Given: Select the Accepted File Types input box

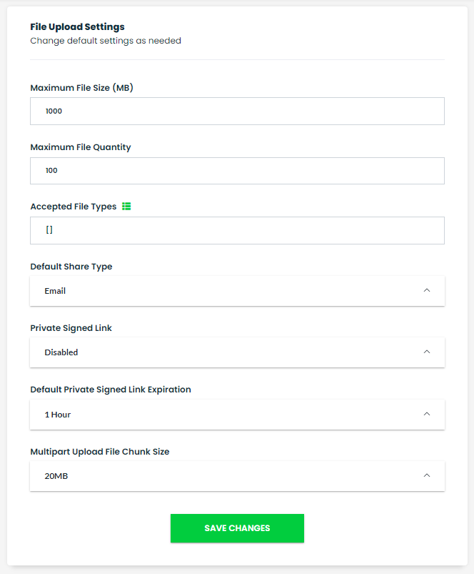Looking at the screenshot, I should tap(237, 230).
